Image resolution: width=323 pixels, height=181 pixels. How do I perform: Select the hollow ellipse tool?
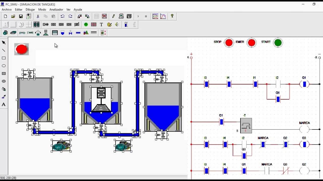click(x=4, y=66)
